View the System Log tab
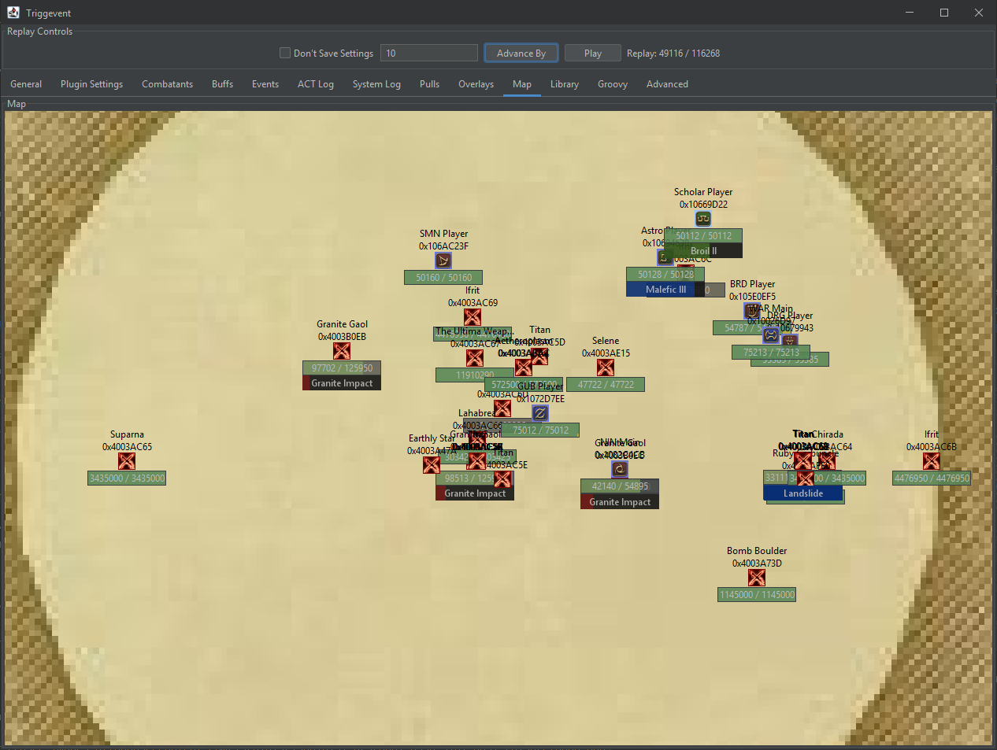Viewport: 997px width, 750px height. click(376, 84)
